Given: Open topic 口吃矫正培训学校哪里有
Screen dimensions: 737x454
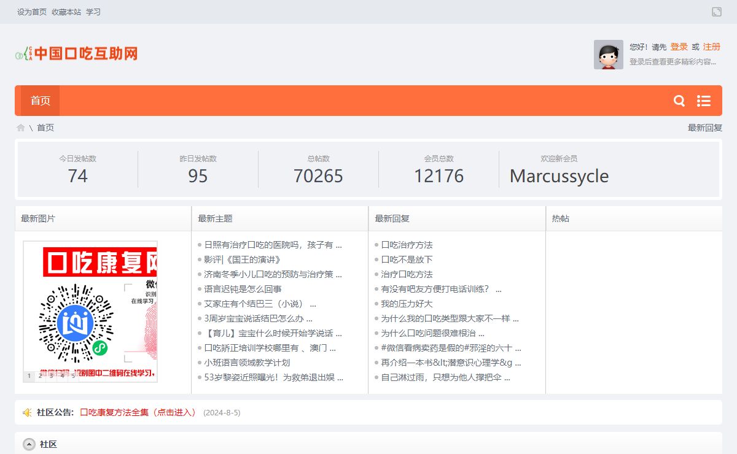Looking at the screenshot, I should pos(270,348).
